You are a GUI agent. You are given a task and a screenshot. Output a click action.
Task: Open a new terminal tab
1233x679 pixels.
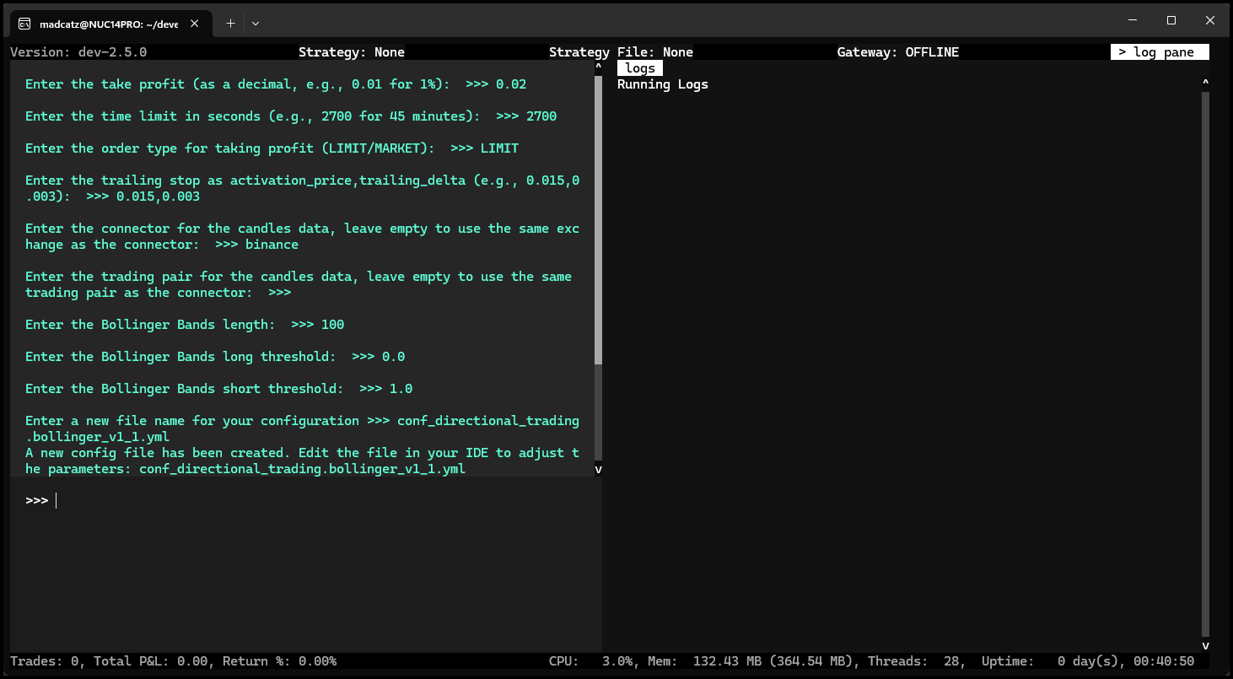coord(230,24)
